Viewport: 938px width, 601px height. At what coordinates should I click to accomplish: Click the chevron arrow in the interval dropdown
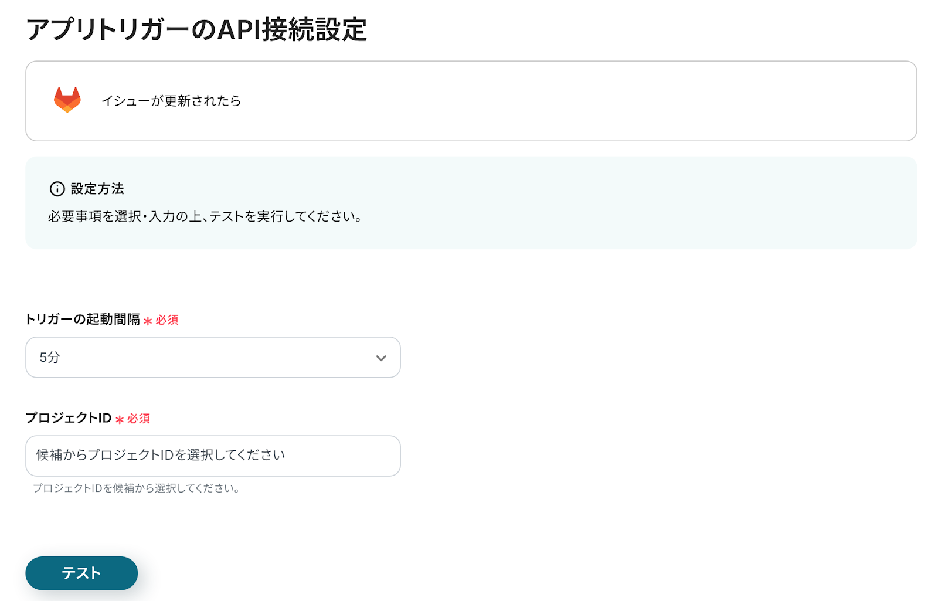coord(381,358)
